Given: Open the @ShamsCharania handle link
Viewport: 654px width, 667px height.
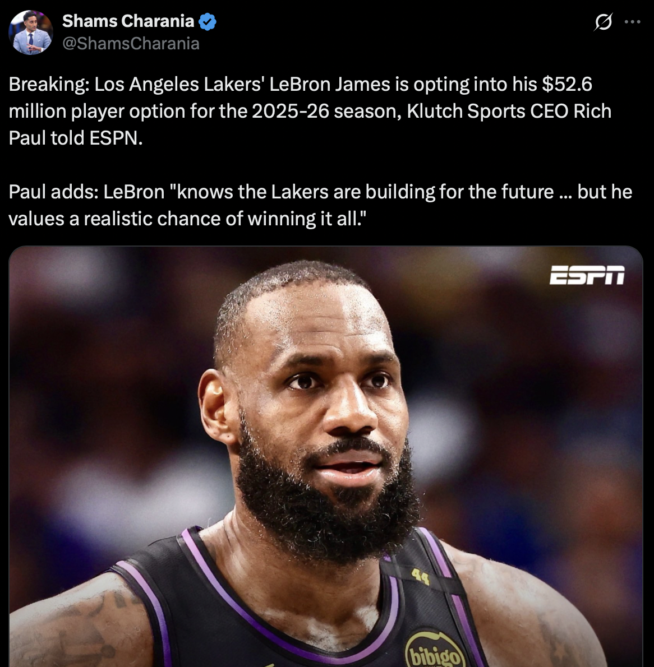Looking at the screenshot, I should [131, 43].
